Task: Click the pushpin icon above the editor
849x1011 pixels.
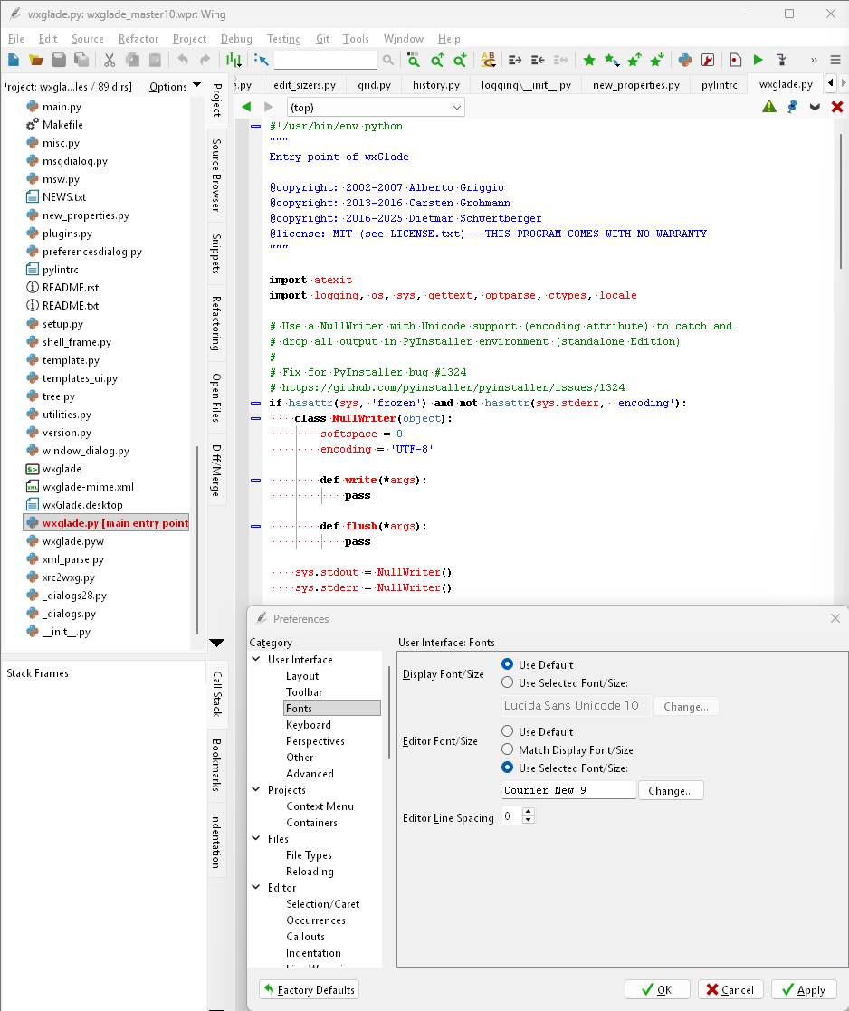Action: (x=792, y=106)
